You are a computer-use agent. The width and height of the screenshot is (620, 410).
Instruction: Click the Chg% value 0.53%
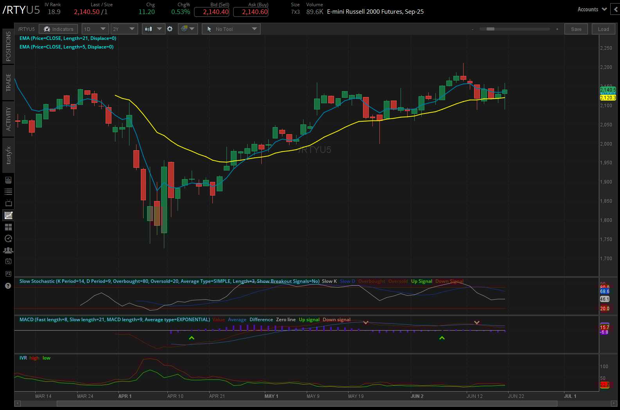coord(181,12)
